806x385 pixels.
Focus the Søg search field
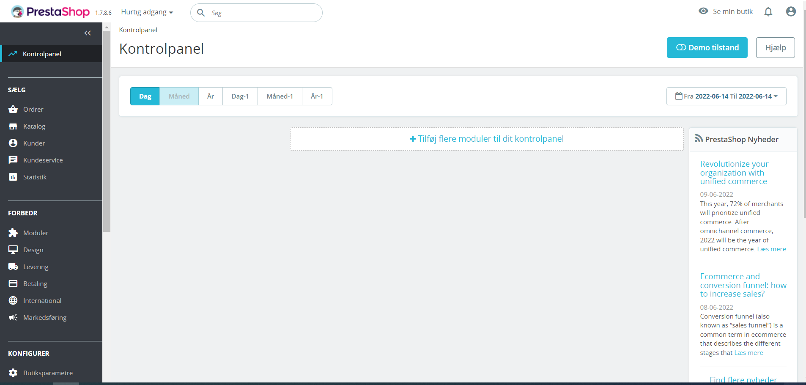click(256, 13)
